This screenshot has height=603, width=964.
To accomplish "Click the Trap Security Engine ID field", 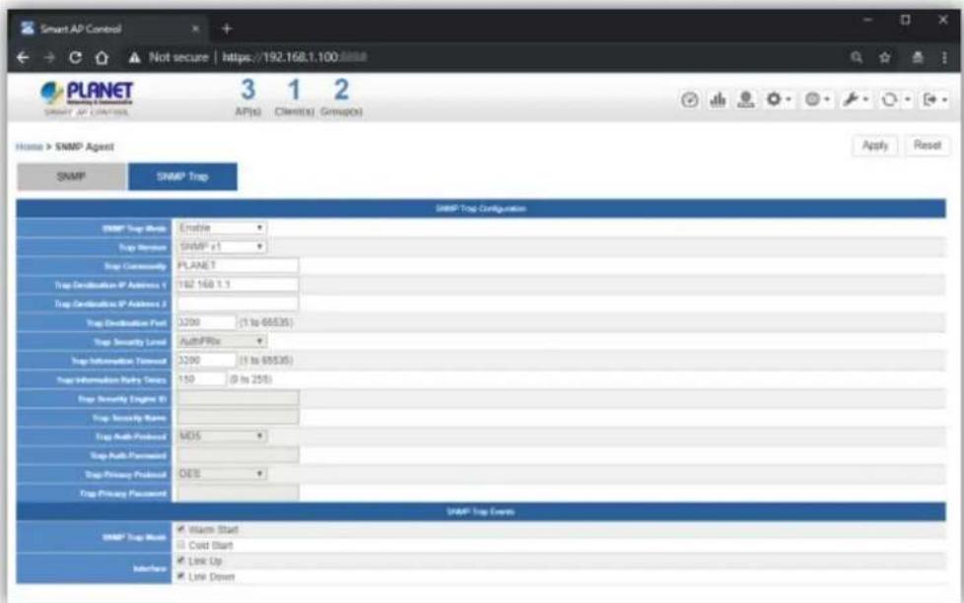I will 238,398.
